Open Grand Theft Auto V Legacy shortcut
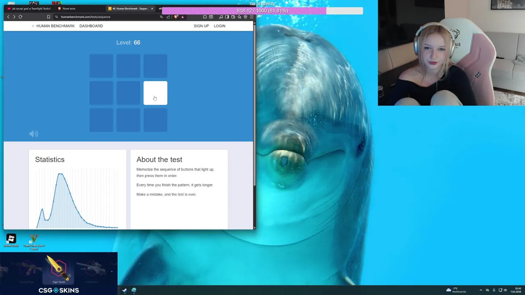The image size is (525, 295). [34, 242]
